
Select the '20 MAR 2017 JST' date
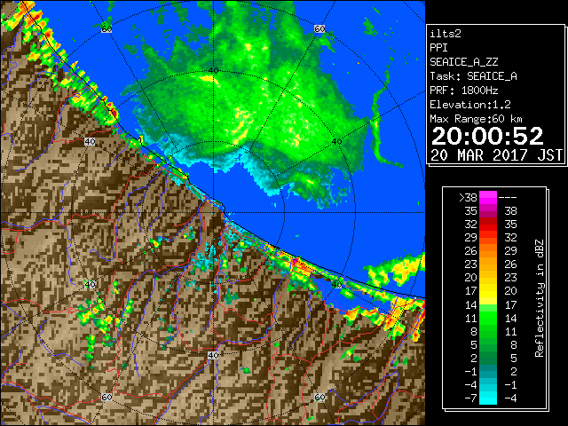click(x=496, y=155)
